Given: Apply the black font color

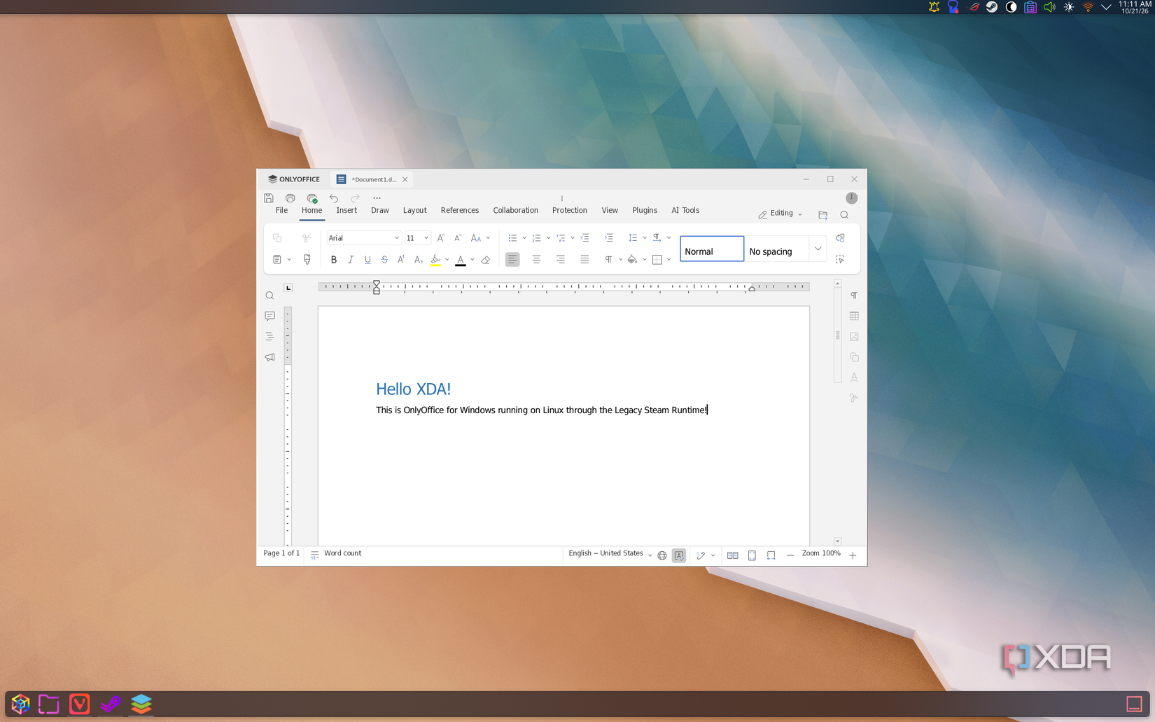Looking at the screenshot, I should point(461,260).
